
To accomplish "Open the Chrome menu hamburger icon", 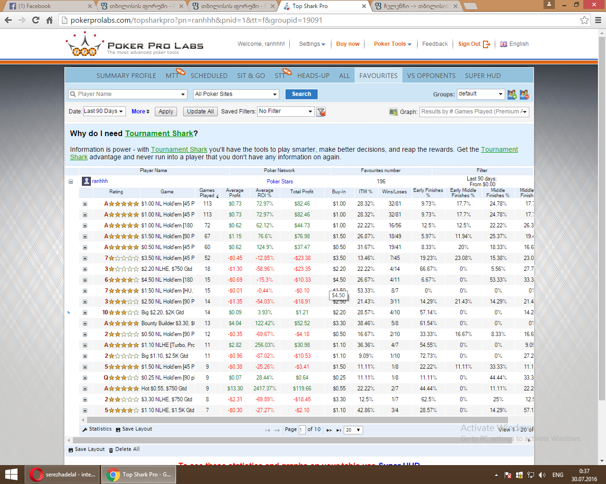I will pyautogui.click(x=598, y=20).
